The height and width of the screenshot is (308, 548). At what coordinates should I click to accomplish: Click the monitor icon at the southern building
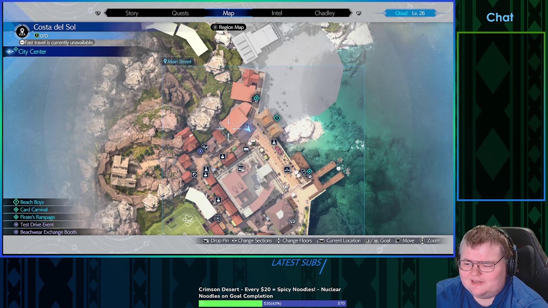pyautogui.click(x=293, y=221)
